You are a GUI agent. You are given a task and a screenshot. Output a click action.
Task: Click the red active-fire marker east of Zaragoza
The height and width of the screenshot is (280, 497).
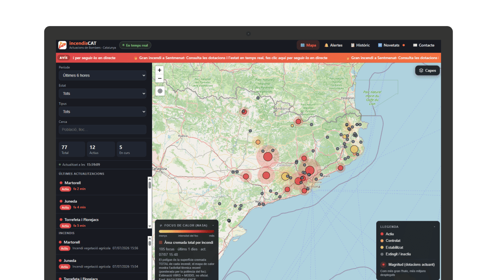tap(246, 177)
